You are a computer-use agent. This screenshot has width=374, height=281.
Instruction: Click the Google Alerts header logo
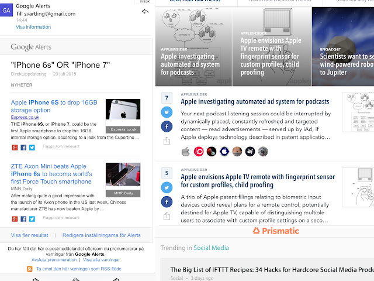[x=31, y=47]
